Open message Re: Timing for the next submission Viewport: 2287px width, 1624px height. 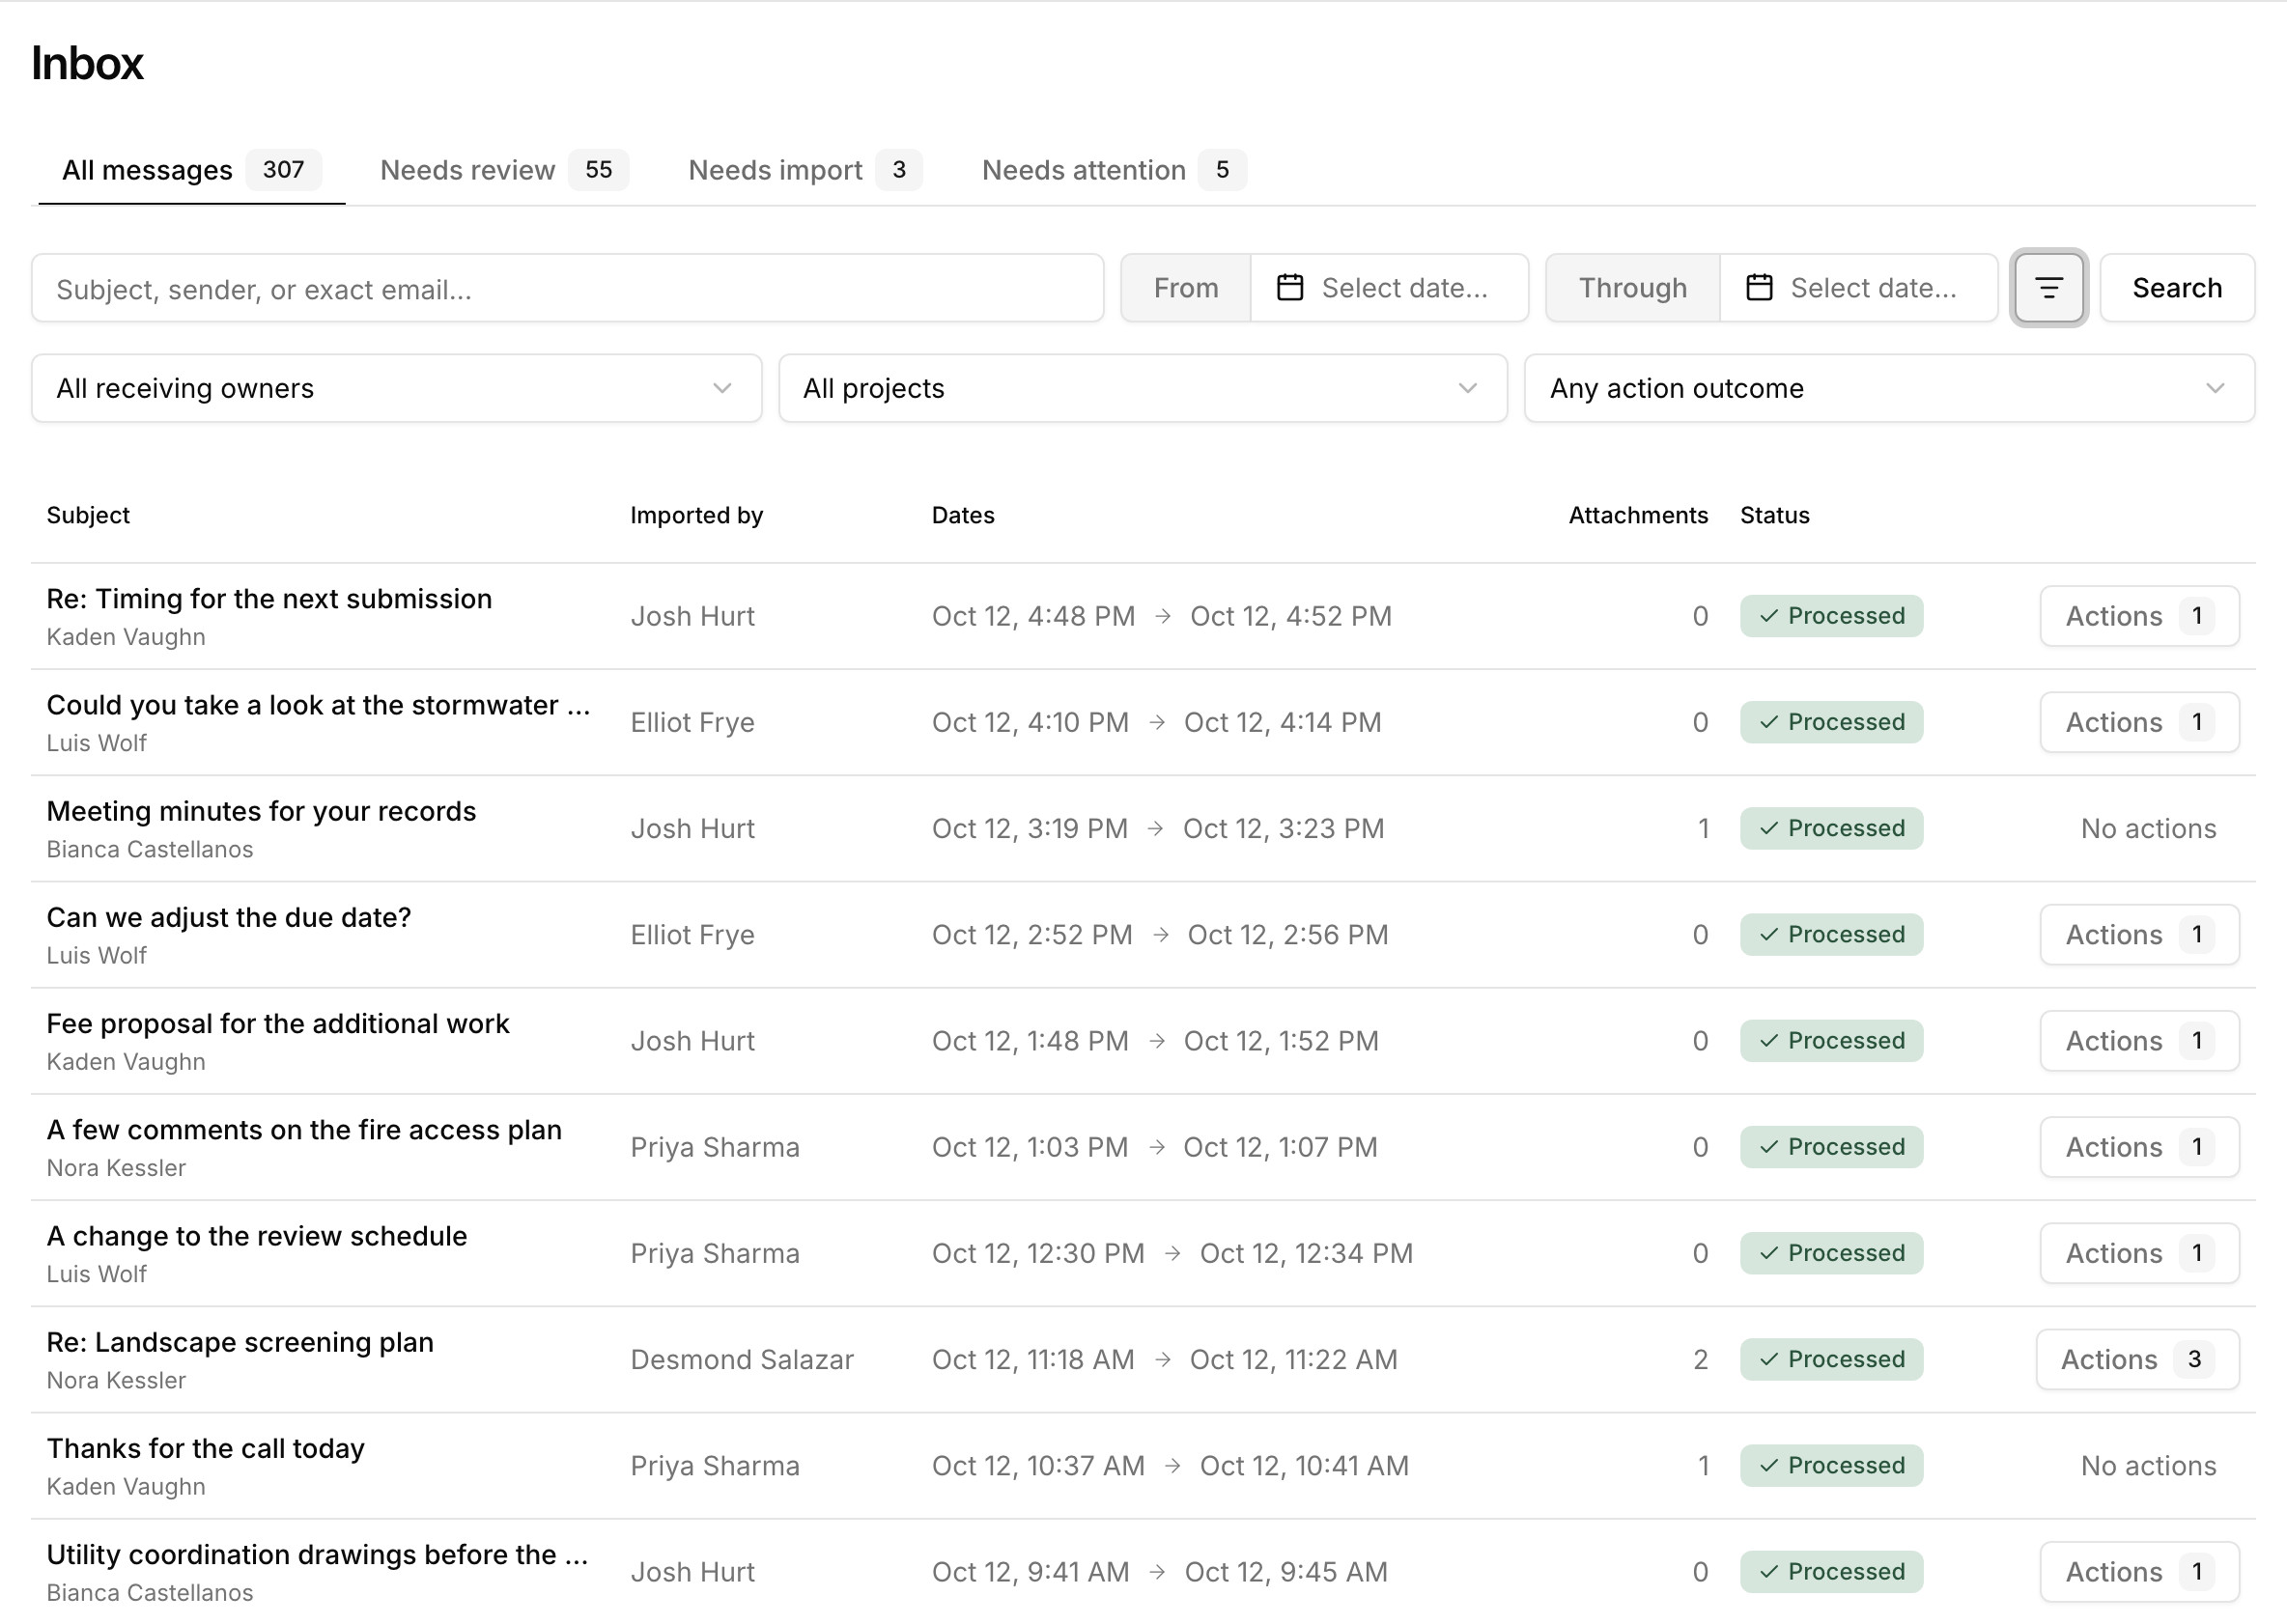coord(269,599)
